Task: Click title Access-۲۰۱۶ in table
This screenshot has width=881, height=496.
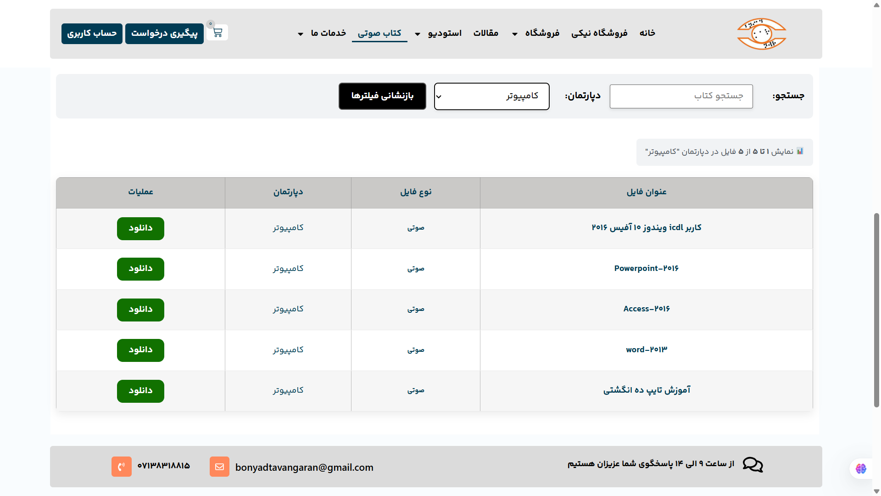Action: pos(646,309)
